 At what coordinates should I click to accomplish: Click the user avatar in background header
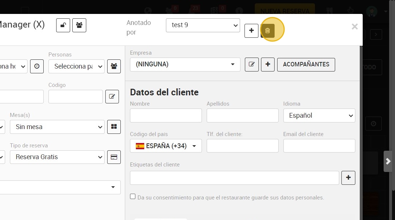pyautogui.click(x=372, y=11)
